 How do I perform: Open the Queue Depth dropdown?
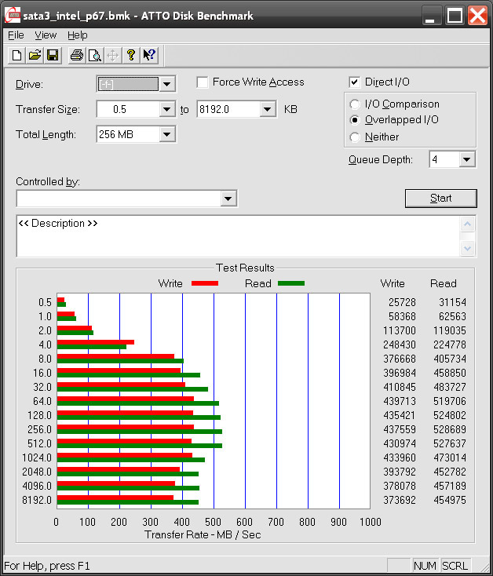pos(467,159)
